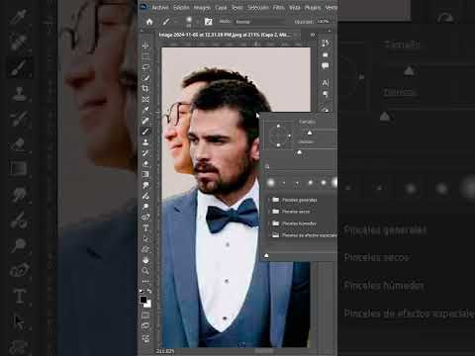Toggle the brush settings panel button
This screenshot has height=356, width=475.
pyautogui.click(x=208, y=22)
